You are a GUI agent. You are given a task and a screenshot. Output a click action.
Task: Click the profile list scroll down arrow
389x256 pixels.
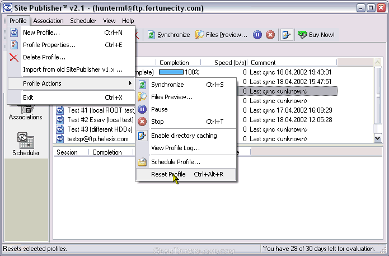(378, 138)
